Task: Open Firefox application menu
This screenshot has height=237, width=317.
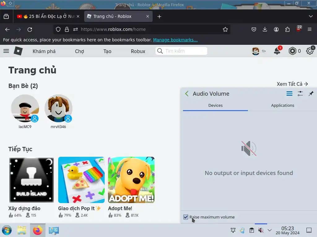Action: pyautogui.click(x=310, y=29)
